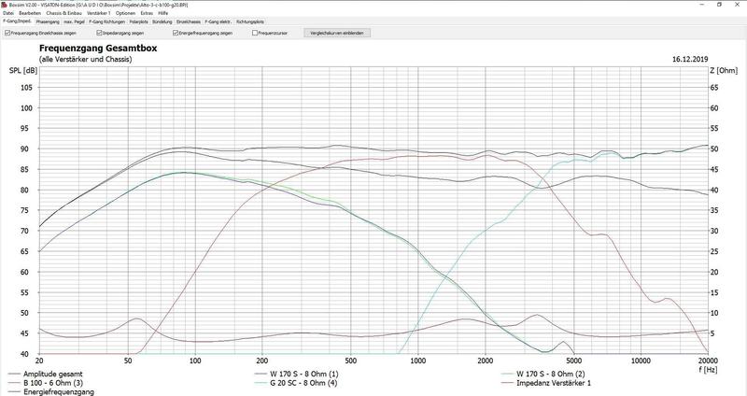The height and width of the screenshot is (396, 747).
Task: Open the Hilfe menu
Action: pyautogui.click(x=162, y=13)
